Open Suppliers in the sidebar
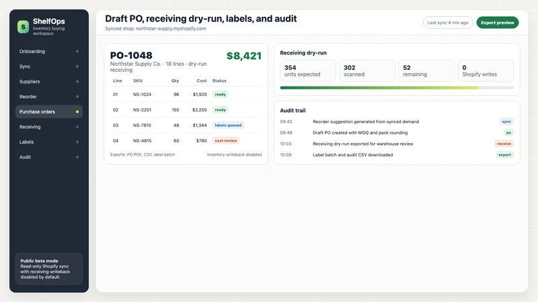This screenshot has width=538, height=302. 49,81
